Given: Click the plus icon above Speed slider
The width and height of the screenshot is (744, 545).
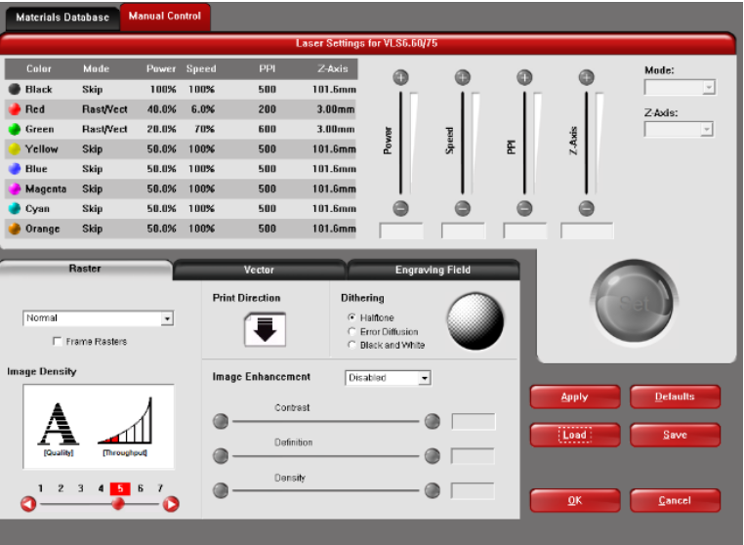Looking at the screenshot, I should coord(462,77).
